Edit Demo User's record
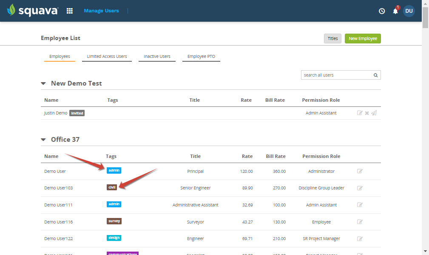The image size is (429, 255). tap(360, 171)
